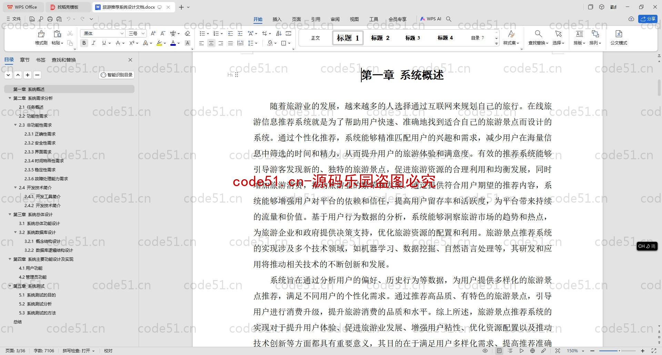Click the 智能识别目录 button
This screenshot has width=662, height=355.
tap(117, 75)
